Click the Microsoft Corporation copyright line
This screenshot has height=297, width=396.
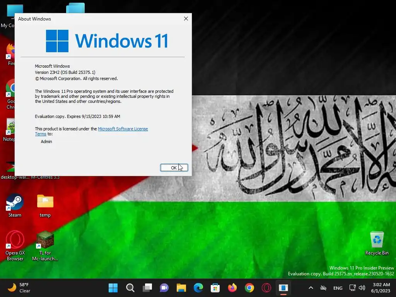76,79
